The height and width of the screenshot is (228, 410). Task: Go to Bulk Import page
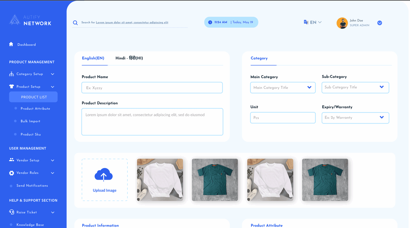[x=30, y=121]
